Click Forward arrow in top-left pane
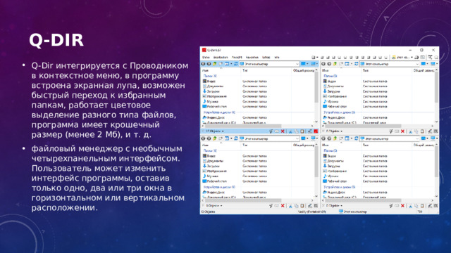This screenshot has width=451, height=253. click(x=209, y=64)
